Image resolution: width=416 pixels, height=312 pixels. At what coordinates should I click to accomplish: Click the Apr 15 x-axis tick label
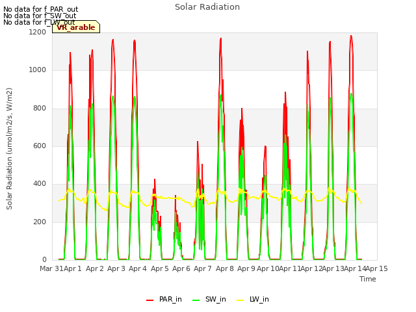376,268
